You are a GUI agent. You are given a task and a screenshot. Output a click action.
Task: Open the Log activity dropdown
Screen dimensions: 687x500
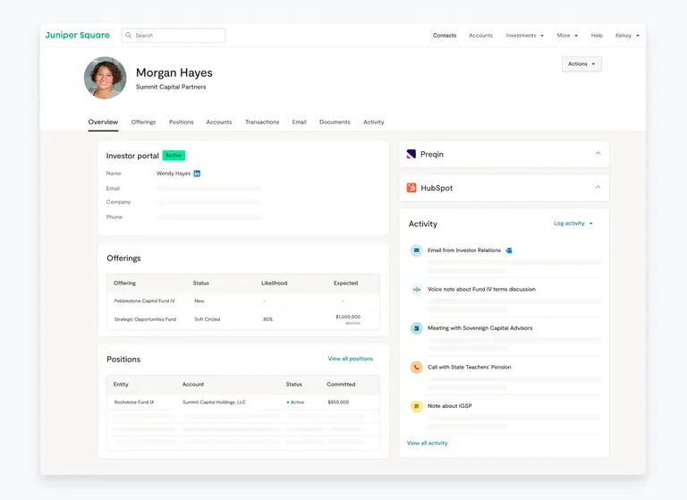pos(572,224)
